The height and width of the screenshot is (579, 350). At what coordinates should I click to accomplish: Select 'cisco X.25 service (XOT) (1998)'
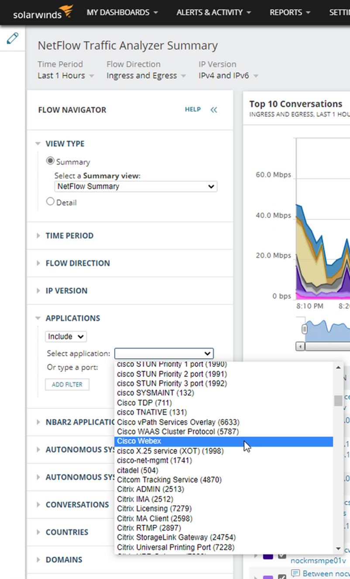224,451
